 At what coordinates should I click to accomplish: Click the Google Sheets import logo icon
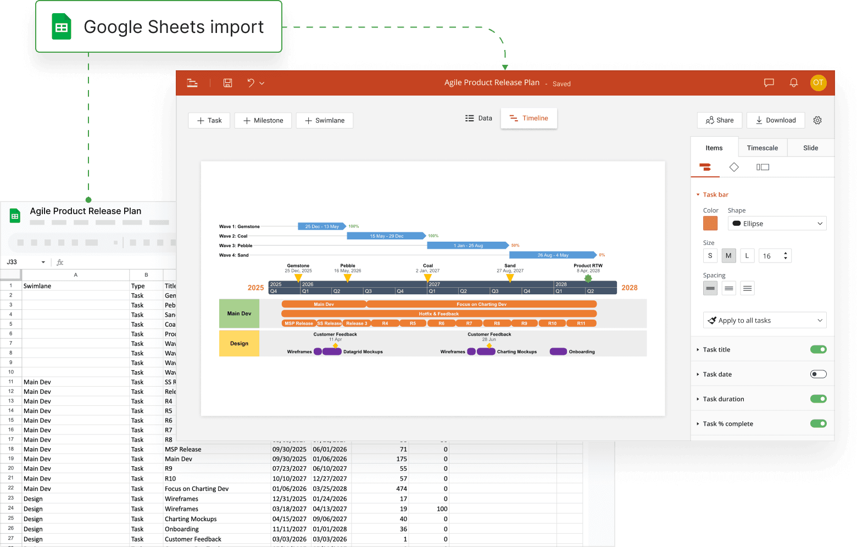pos(62,27)
